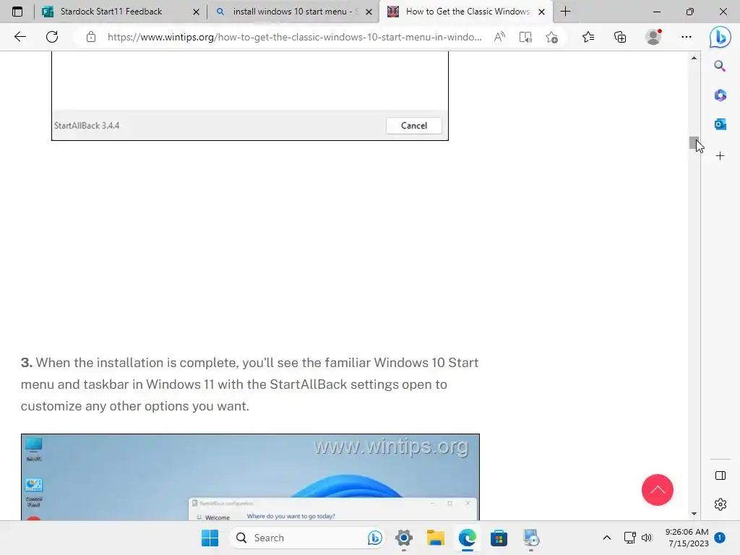Screen dimensions: 740x555
Task: Click the installer disc taskbar icon
Action: click(531, 538)
